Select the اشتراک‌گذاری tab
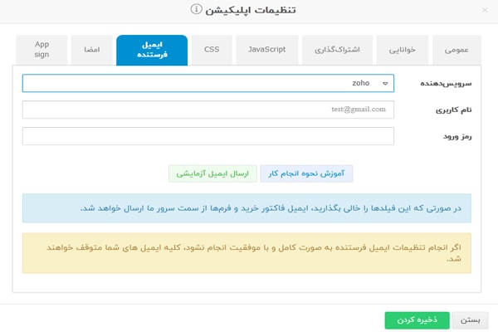 [x=338, y=50]
